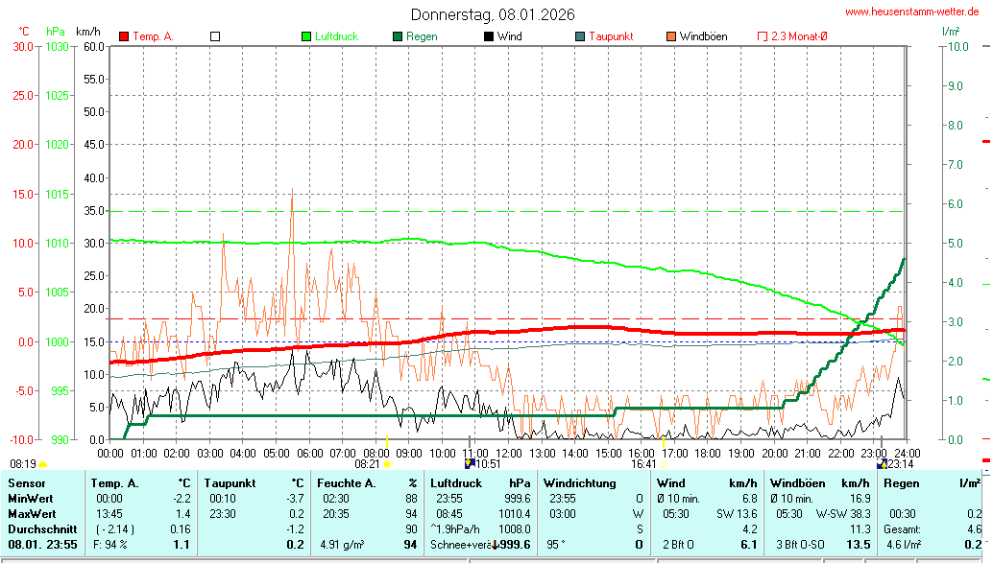Click the yellow sun icon beside 08:19

tap(43, 463)
